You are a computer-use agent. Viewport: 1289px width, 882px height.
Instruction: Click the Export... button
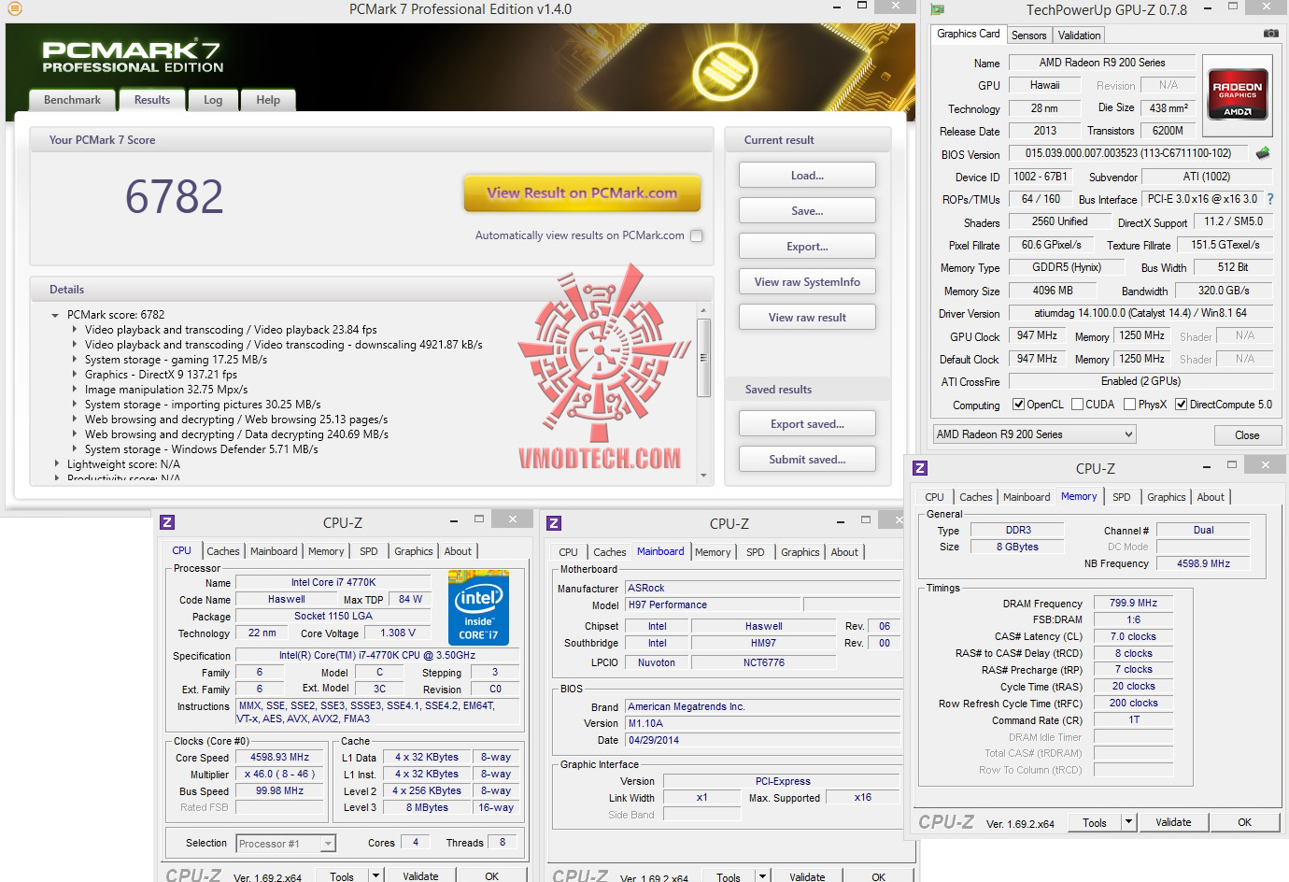(807, 247)
